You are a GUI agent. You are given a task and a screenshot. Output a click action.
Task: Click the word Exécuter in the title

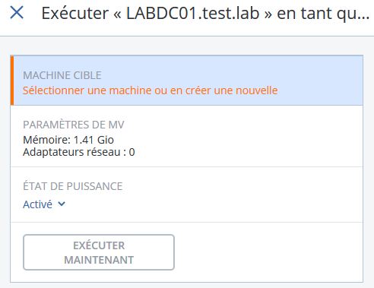[x=75, y=13]
